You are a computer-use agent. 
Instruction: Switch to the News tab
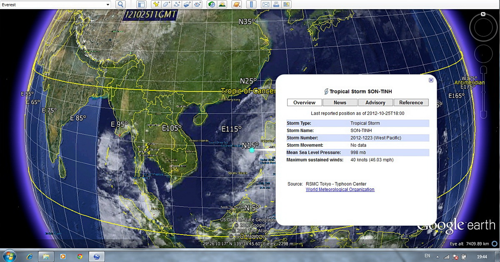tap(340, 102)
